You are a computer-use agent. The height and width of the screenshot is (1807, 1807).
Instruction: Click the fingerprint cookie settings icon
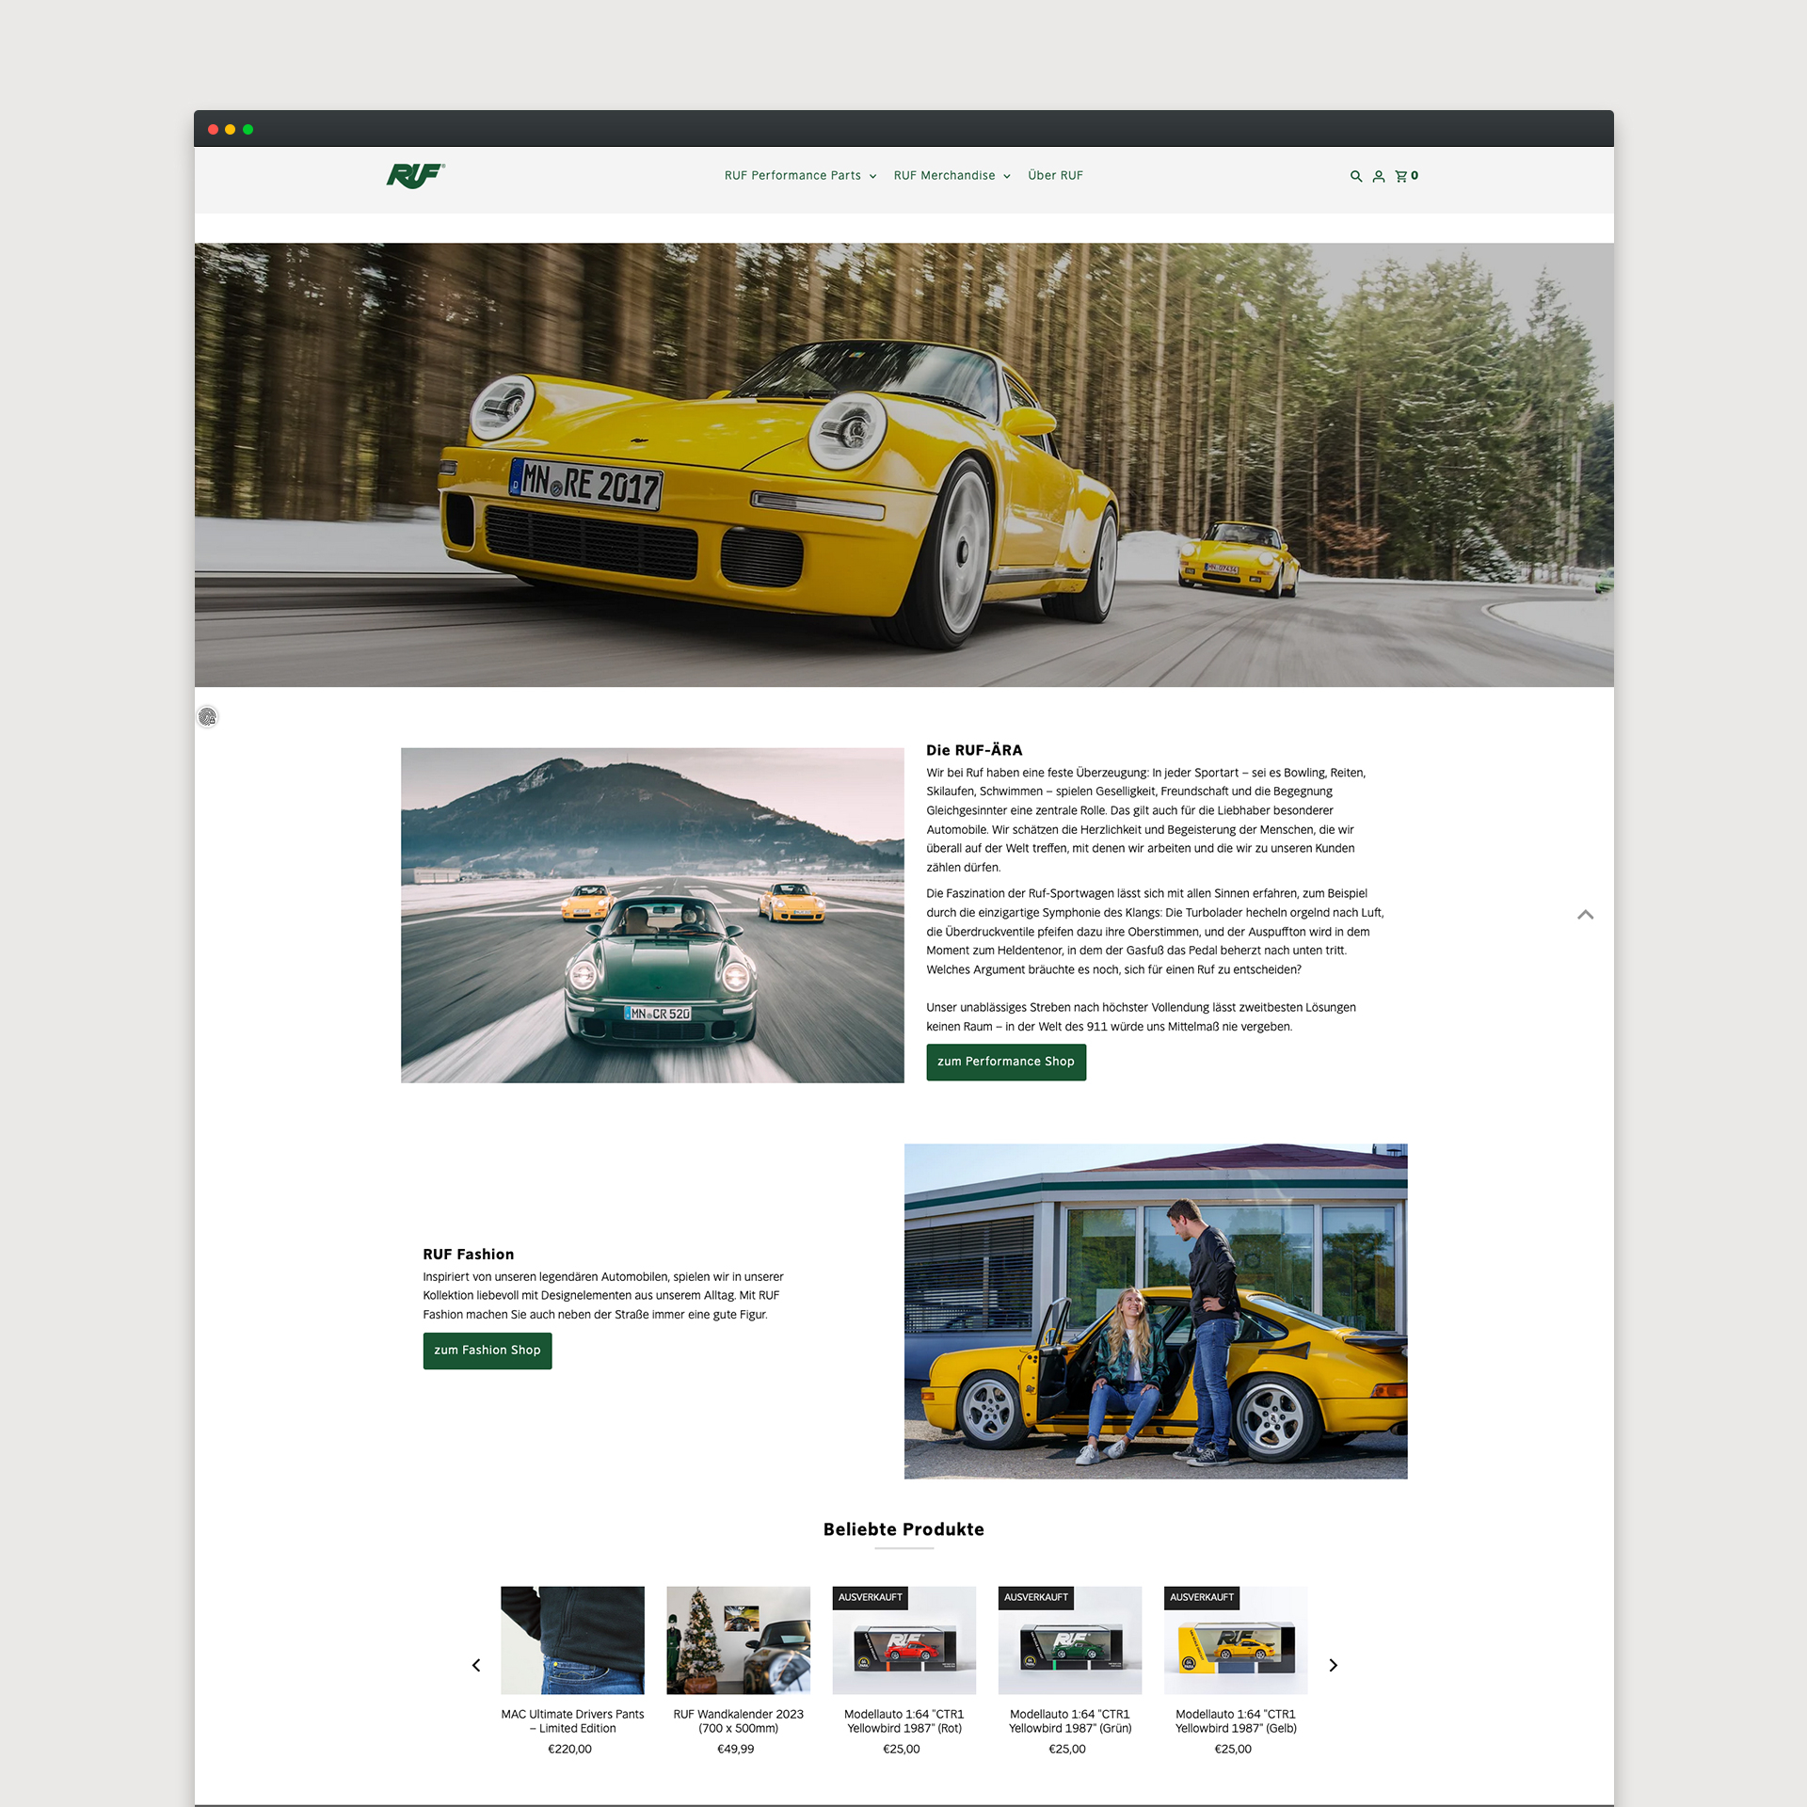tap(208, 717)
